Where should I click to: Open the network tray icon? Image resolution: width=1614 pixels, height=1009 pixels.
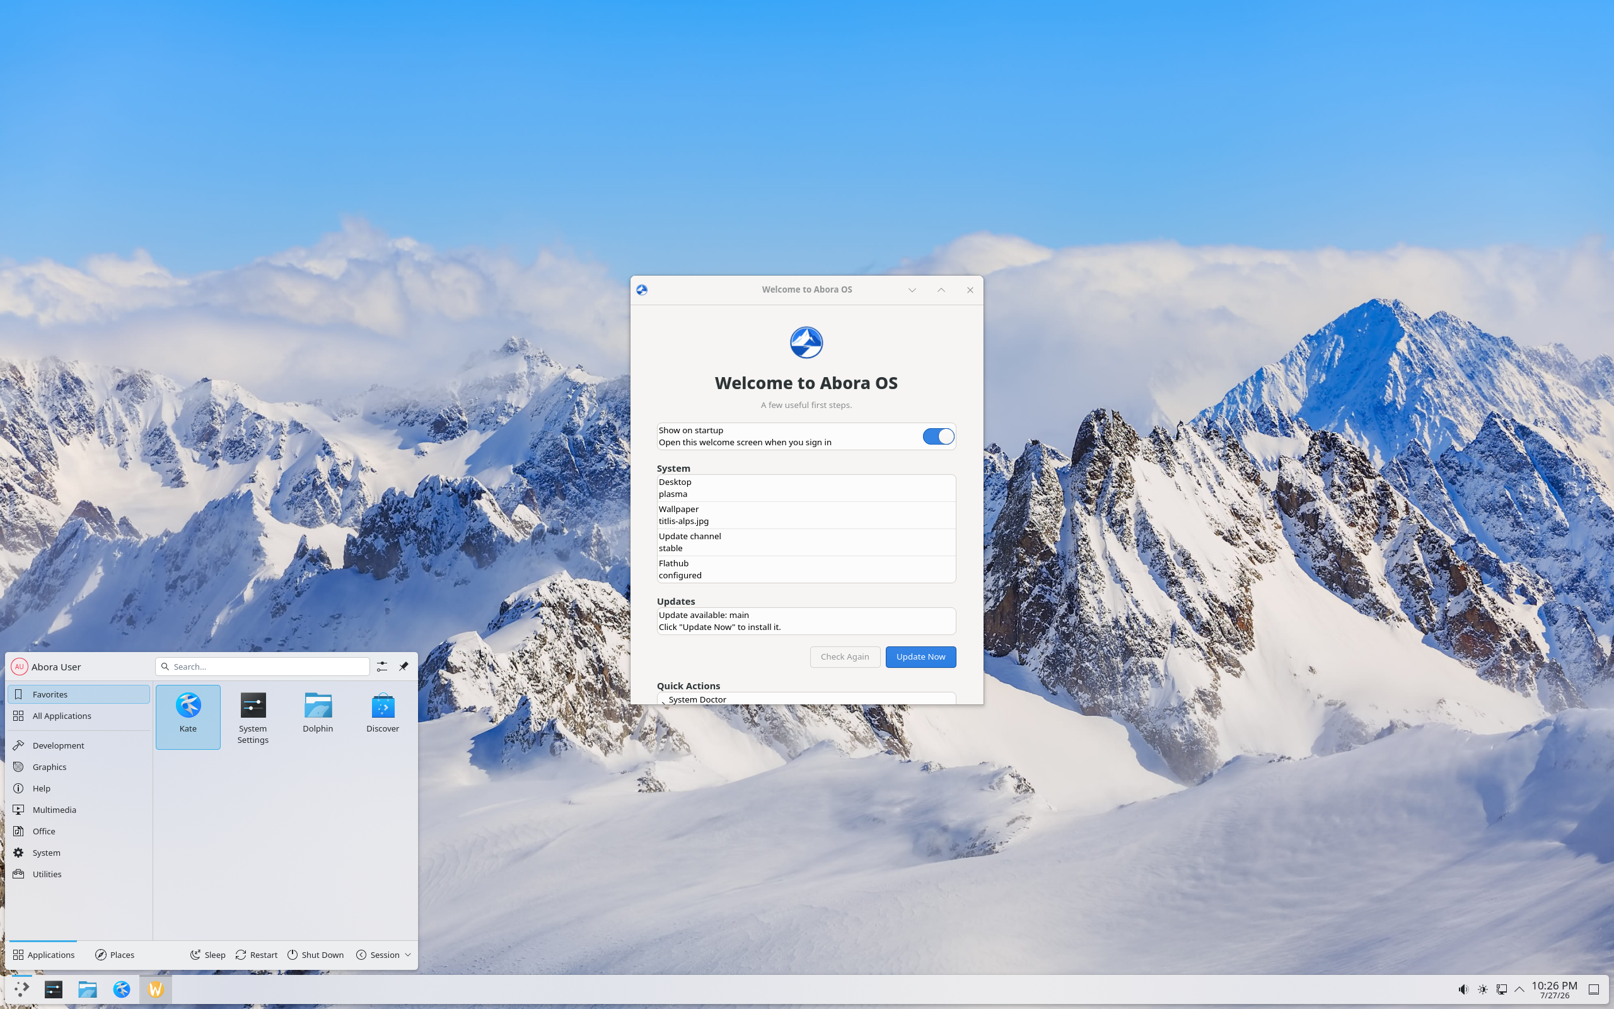tap(1501, 989)
